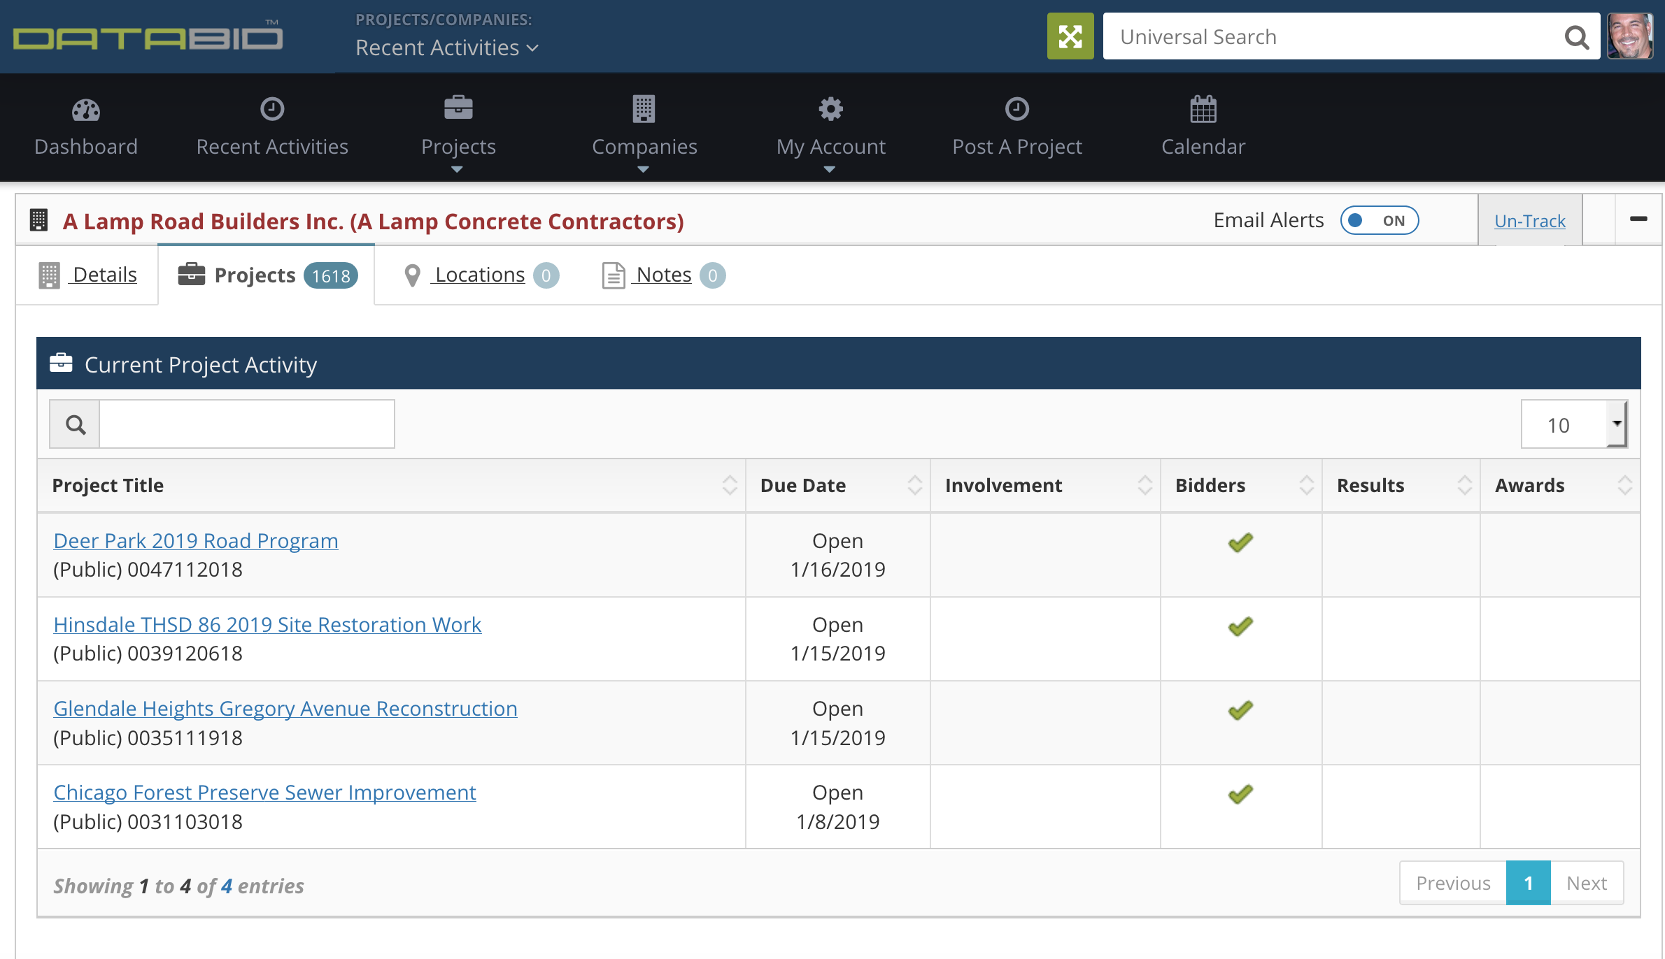Screen dimensions: 1665x959
Task: Click the Next pagination button
Action: [1587, 883]
